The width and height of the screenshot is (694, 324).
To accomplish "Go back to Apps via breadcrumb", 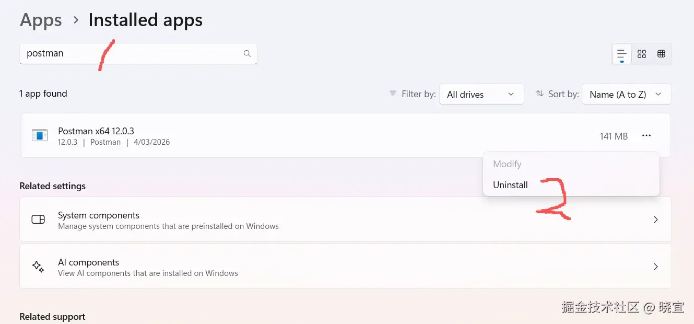I will pos(41,20).
